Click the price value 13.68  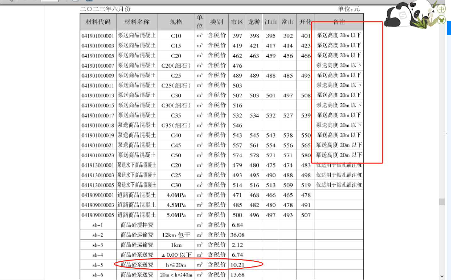[237, 275]
